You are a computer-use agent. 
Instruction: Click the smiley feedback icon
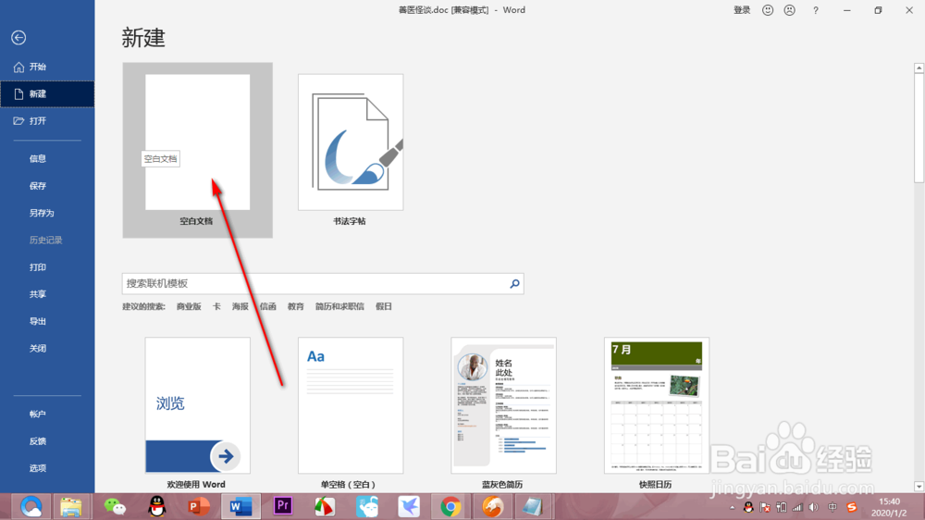(x=768, y=10)
